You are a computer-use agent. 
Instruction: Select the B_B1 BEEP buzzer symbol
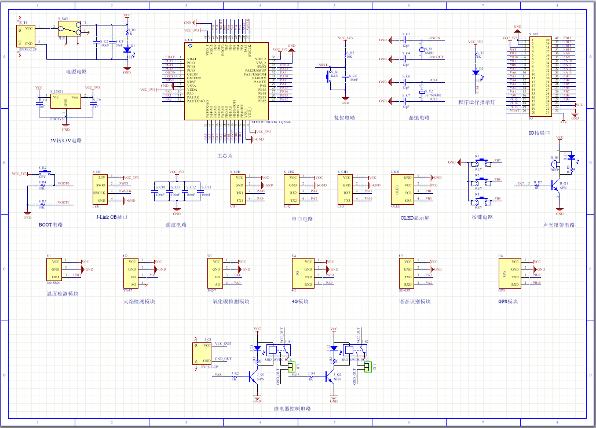click(554, 164)
